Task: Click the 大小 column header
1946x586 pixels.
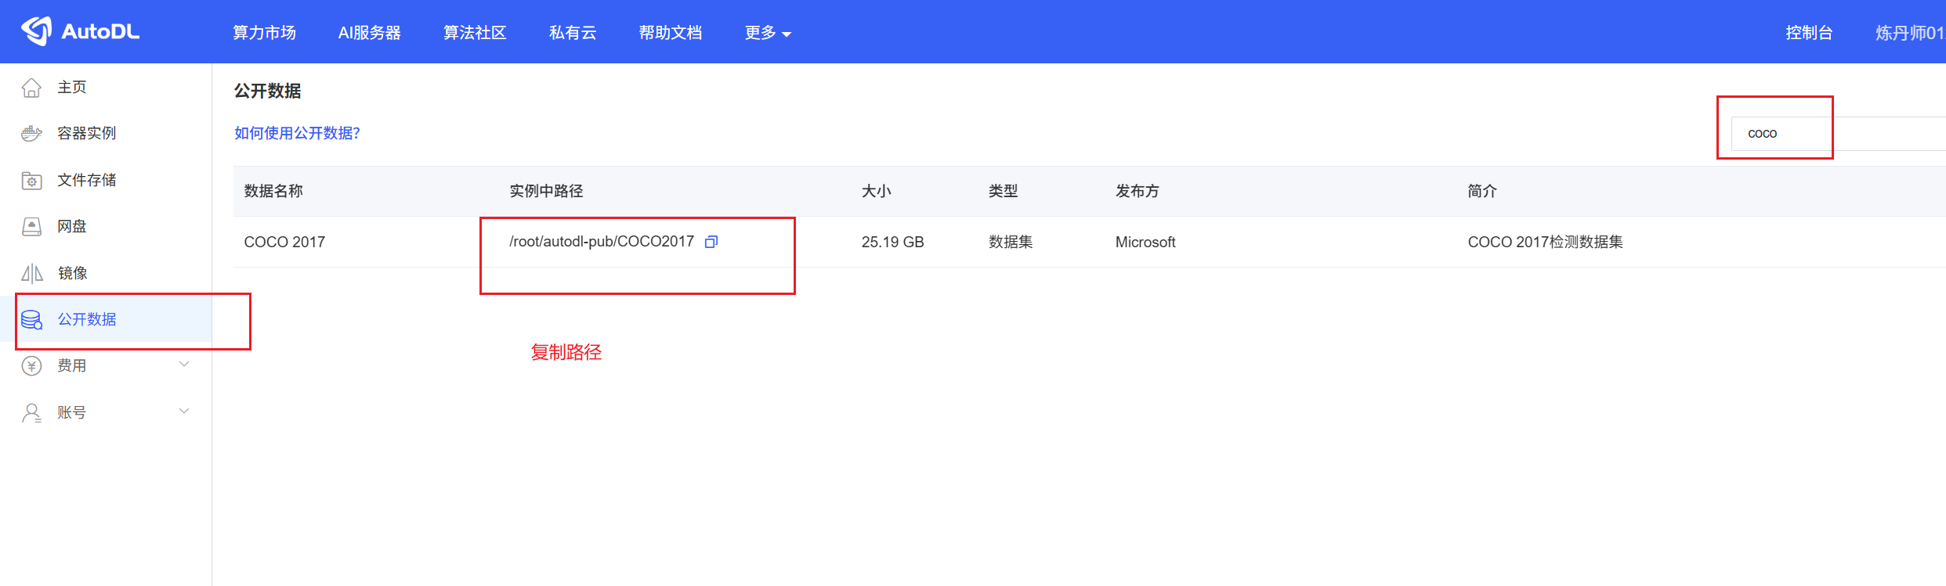Action: click(x=877, y=191)
